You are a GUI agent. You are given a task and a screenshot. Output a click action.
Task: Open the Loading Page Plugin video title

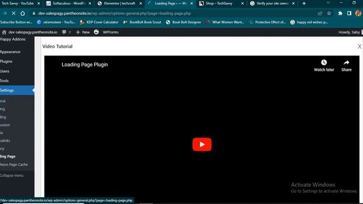tap(85, 65)
